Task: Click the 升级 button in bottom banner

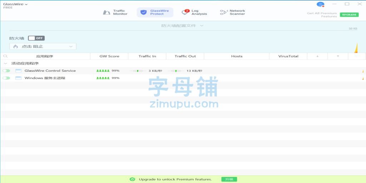Action: 229,179
